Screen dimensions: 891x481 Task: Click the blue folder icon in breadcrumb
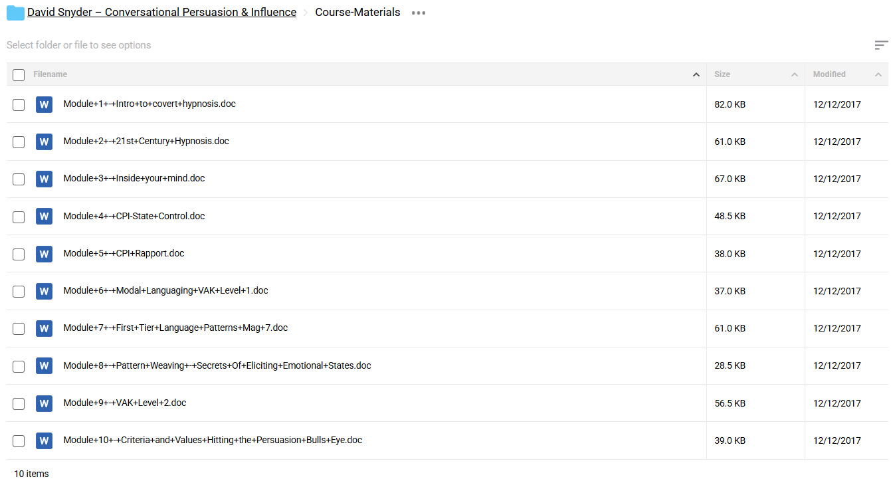tap(15, 13)
